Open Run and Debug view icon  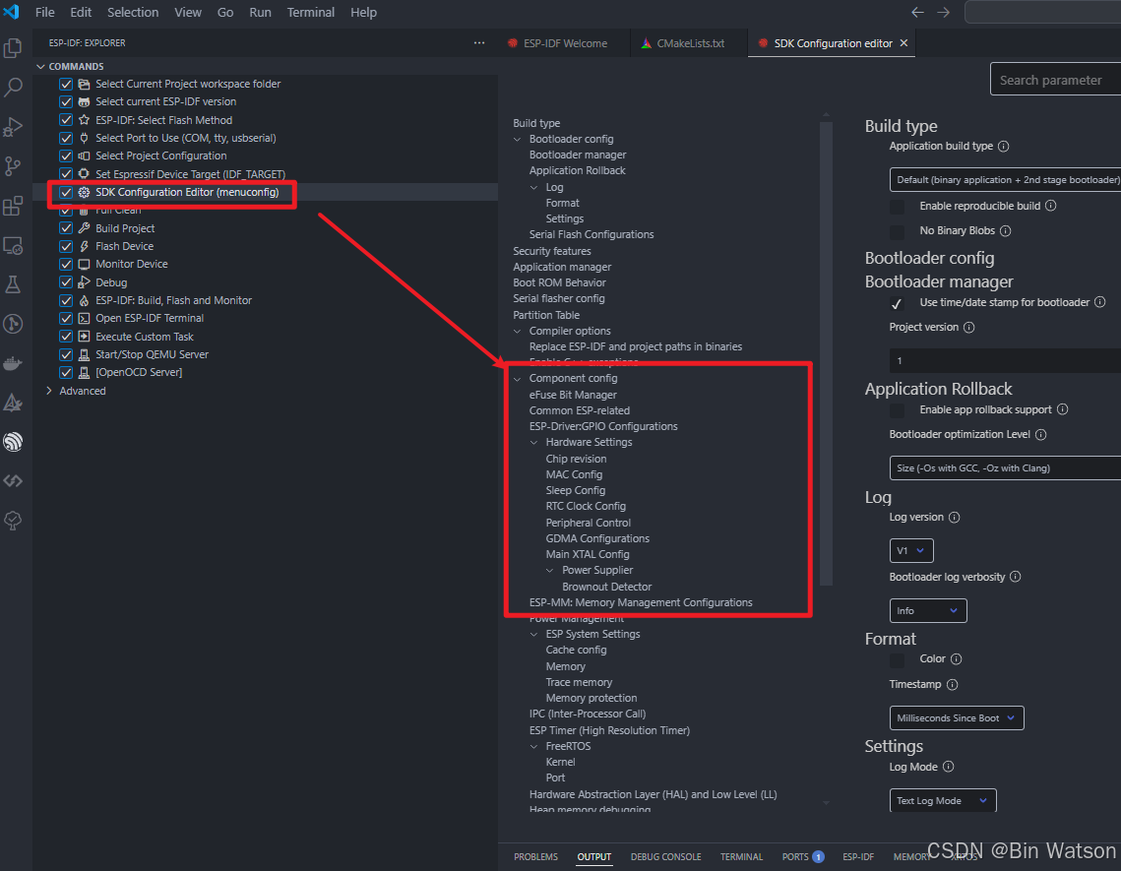pyautogui.click(x=13, y=127)
